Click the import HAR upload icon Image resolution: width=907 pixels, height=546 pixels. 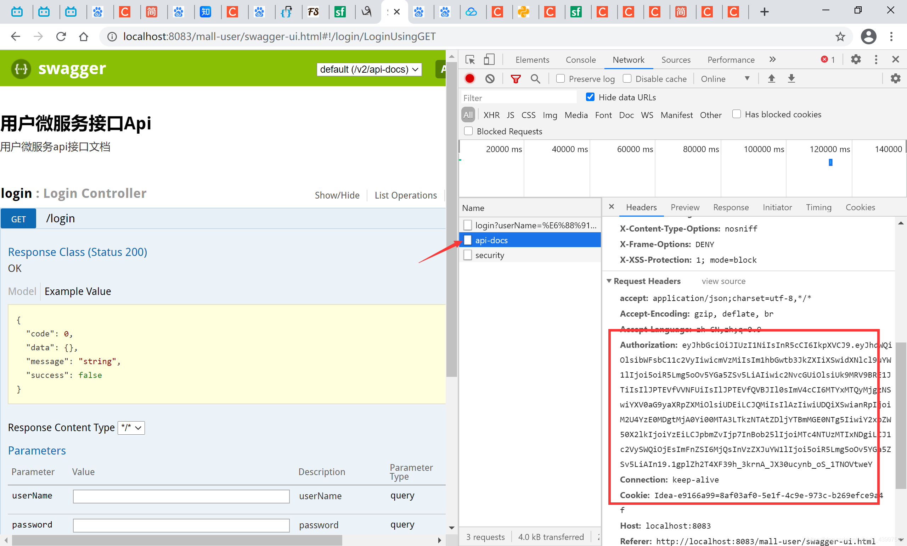pos(771,79)
